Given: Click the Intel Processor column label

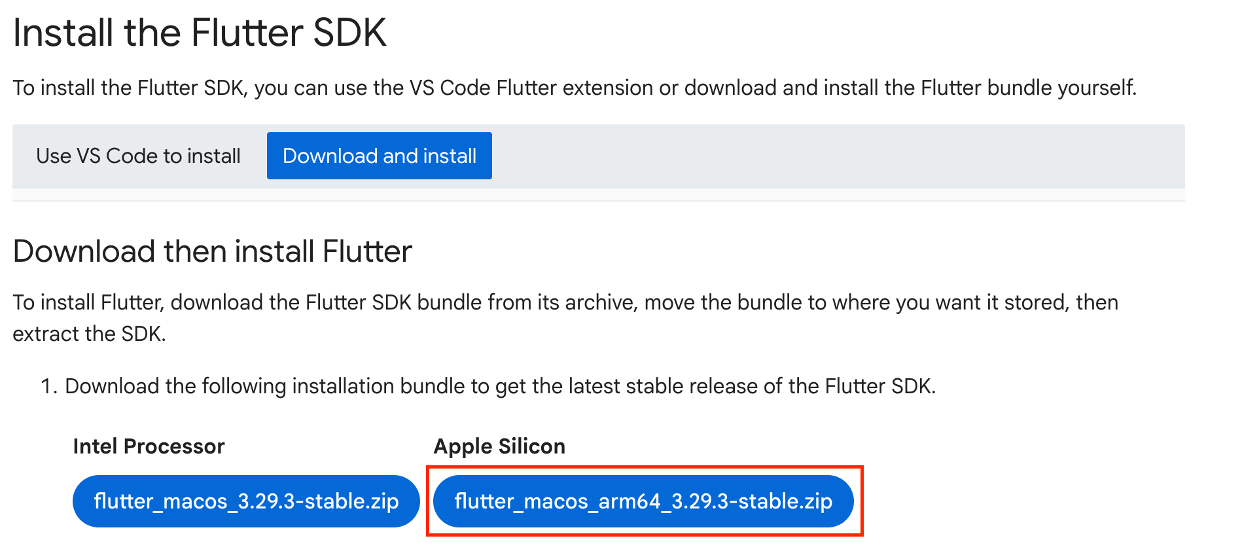Looking at the screenshot, I should [x=149, y=446].
